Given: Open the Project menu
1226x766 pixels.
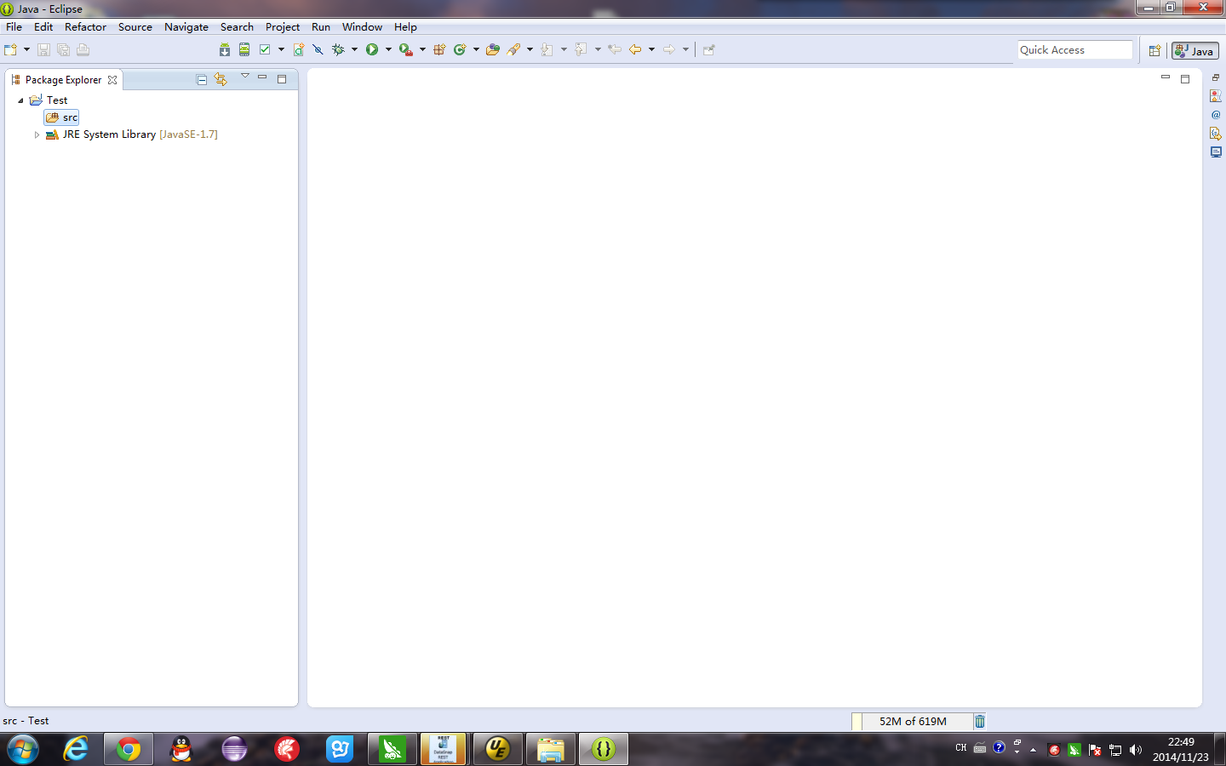Looking at the screenshot, I should (283, 27).
